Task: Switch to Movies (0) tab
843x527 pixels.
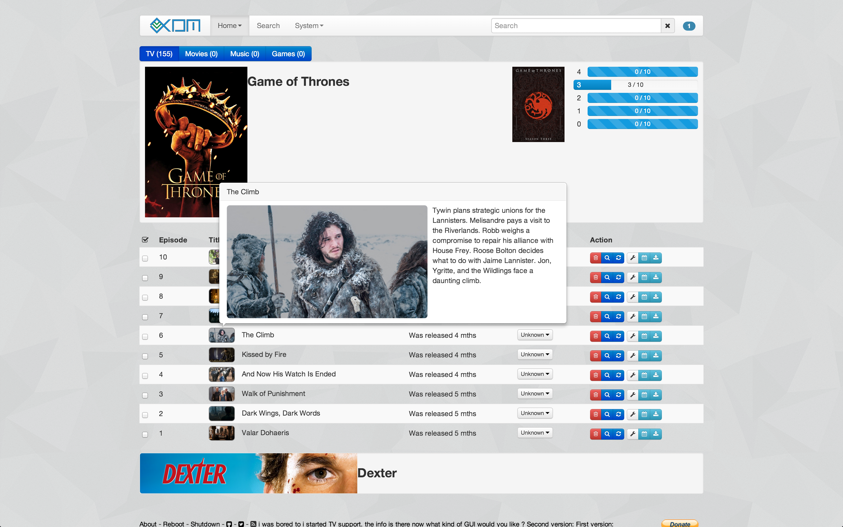Action: pos(201,54)
